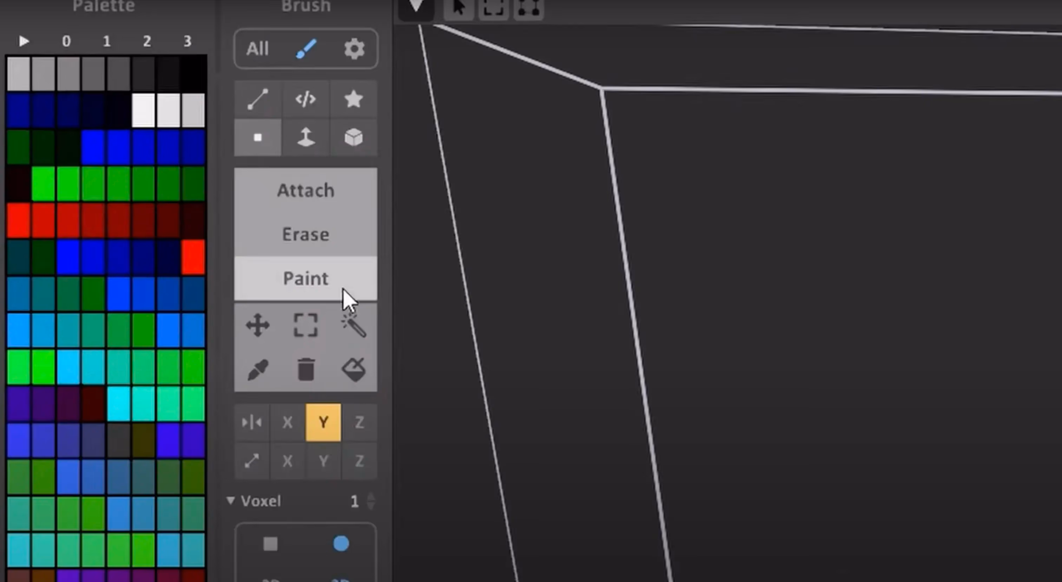Click the bounding box transform icon in viewport toolbar

pos(528,8)
